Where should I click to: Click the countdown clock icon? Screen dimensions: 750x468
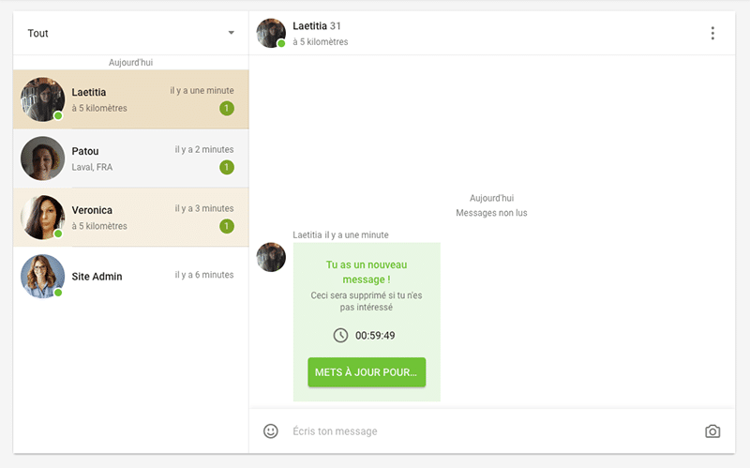click(340, 336)
